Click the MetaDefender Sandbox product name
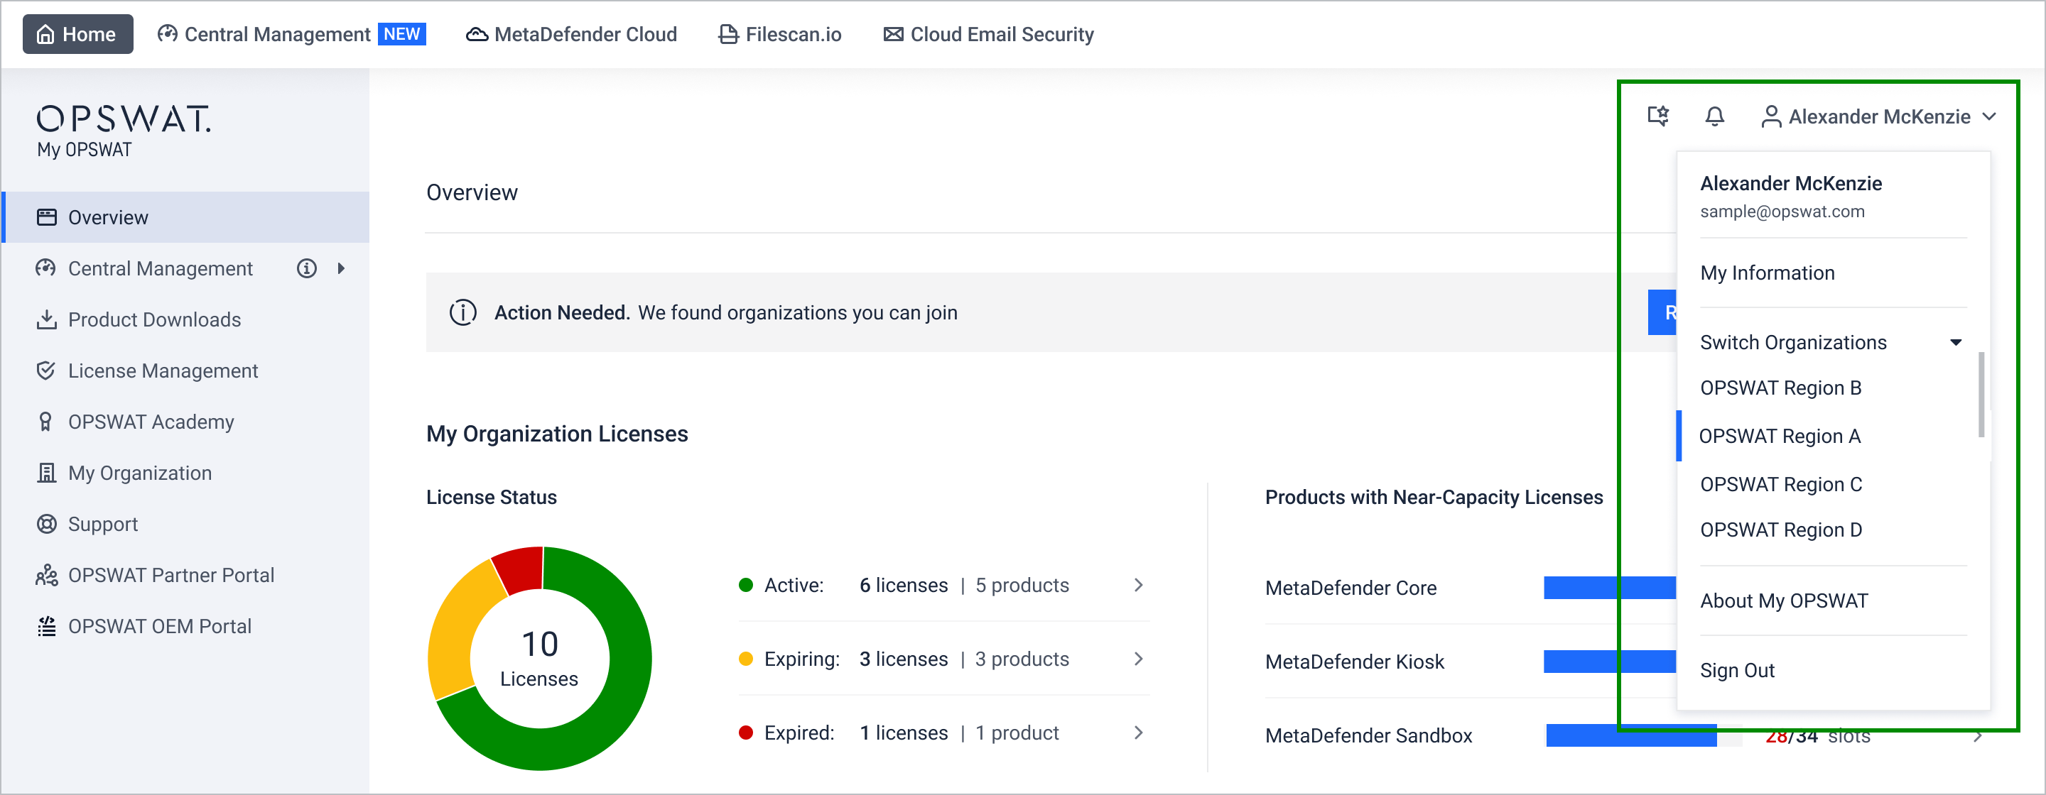The width and height of the screenshot is (2046, 795). pyautogui.click(x=1368, y=735)
